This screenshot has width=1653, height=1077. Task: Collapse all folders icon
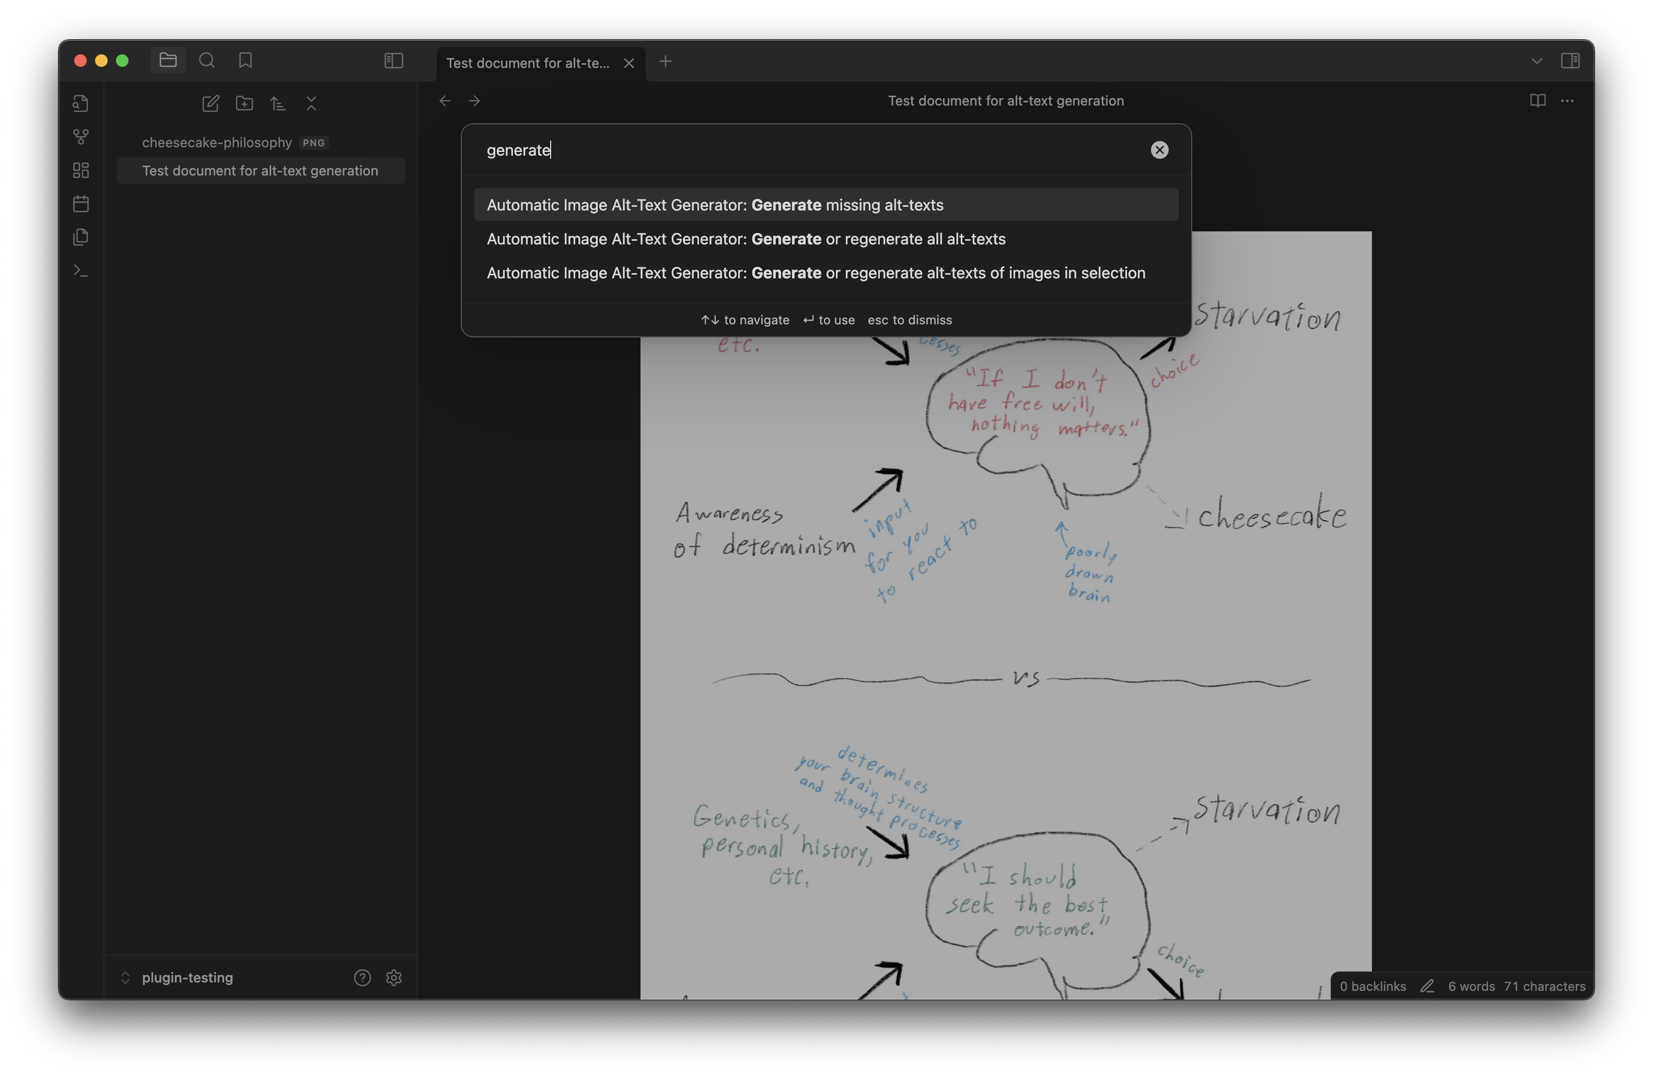[311, 103]
